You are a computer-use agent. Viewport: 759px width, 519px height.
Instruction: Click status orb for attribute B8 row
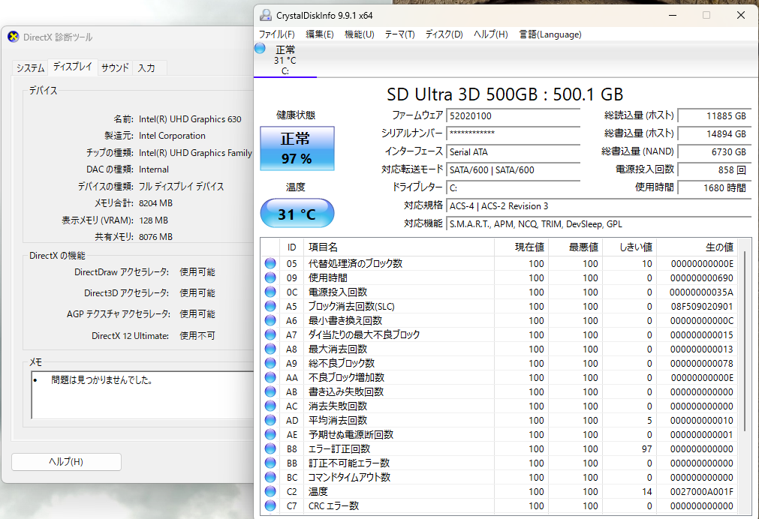[270, 448]
